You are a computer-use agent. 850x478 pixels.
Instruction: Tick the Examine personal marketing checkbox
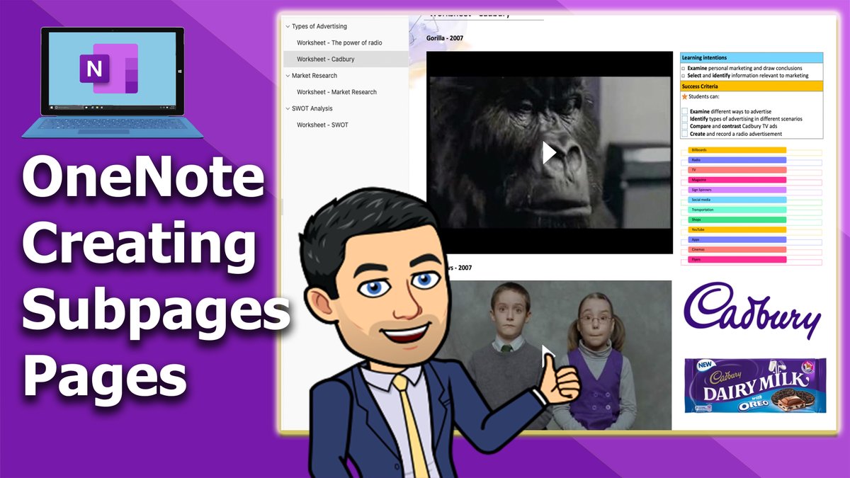point(684,68)
